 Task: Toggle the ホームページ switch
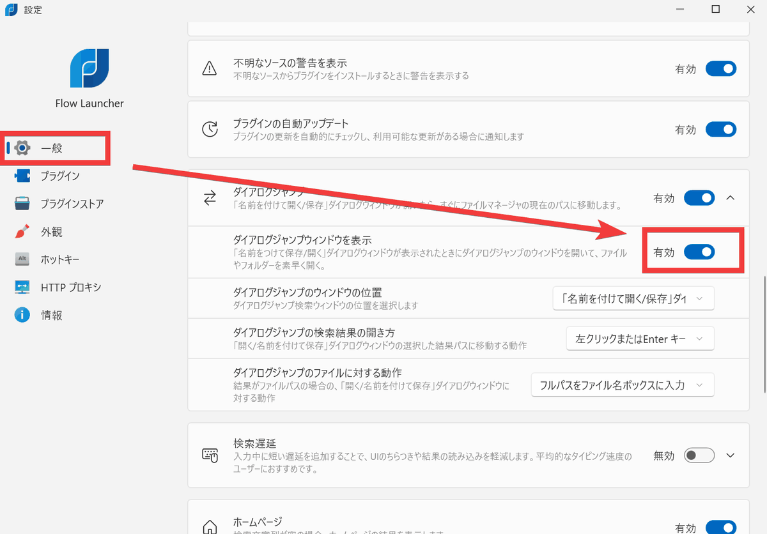(x=721, y=528)
